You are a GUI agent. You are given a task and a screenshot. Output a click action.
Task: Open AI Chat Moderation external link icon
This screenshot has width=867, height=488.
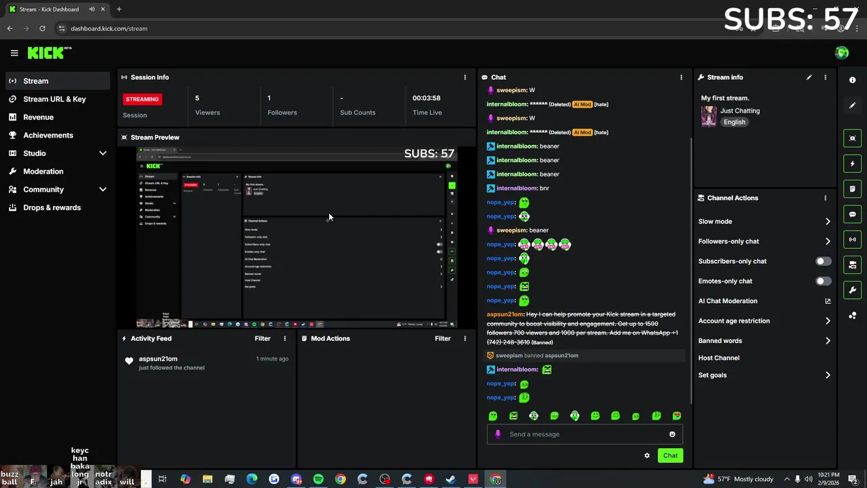[828, 301]
